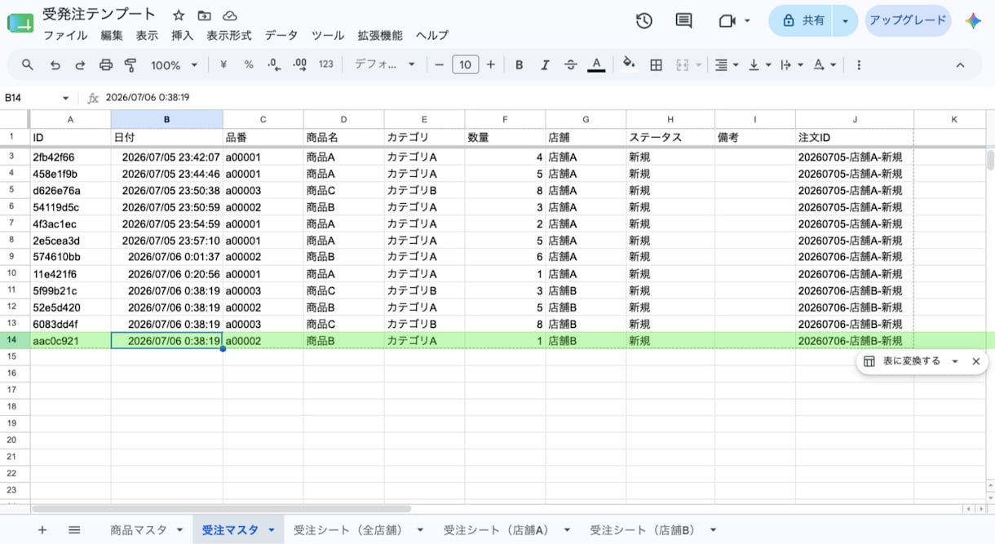
Task: Open vertical align dropdown
Action: pyautogui.click(x=758, y=64)
